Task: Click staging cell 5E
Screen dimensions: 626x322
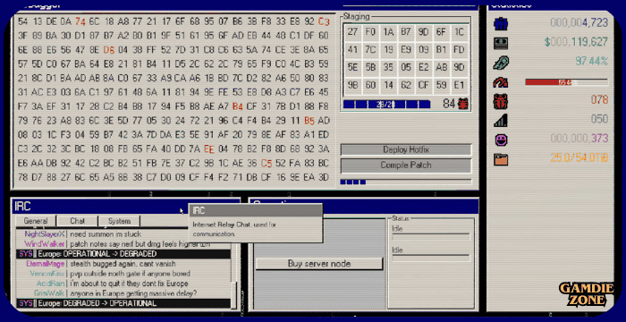Action: (352, 68)
